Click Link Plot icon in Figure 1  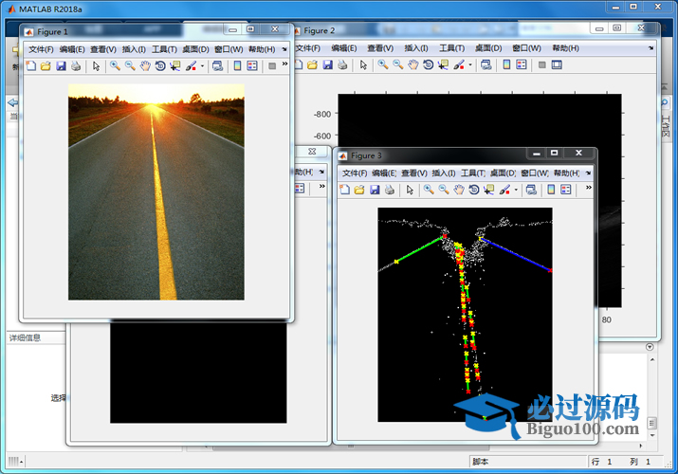(x=217, y=66)
